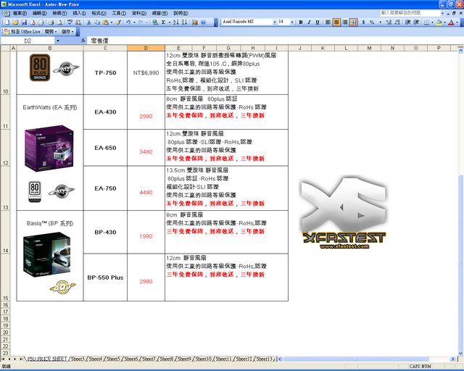Click the Print icon in toolbar

point(51,22)
